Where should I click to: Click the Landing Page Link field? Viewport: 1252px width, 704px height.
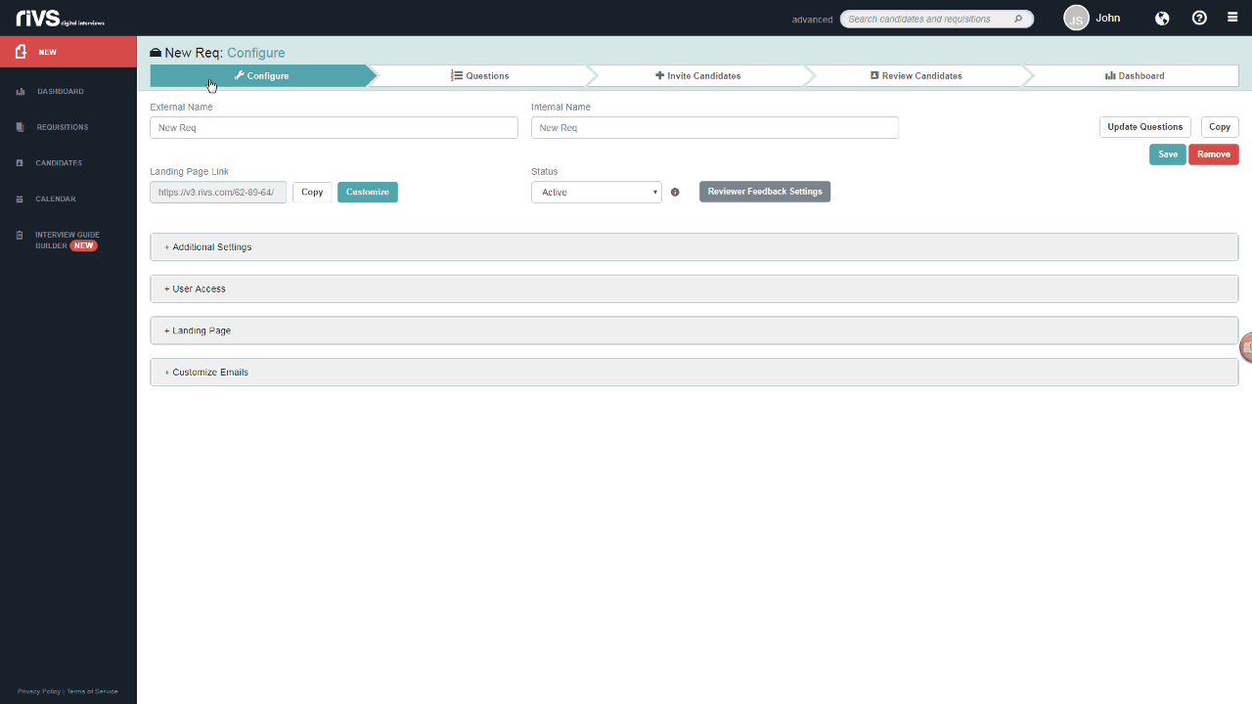[218, 193]
